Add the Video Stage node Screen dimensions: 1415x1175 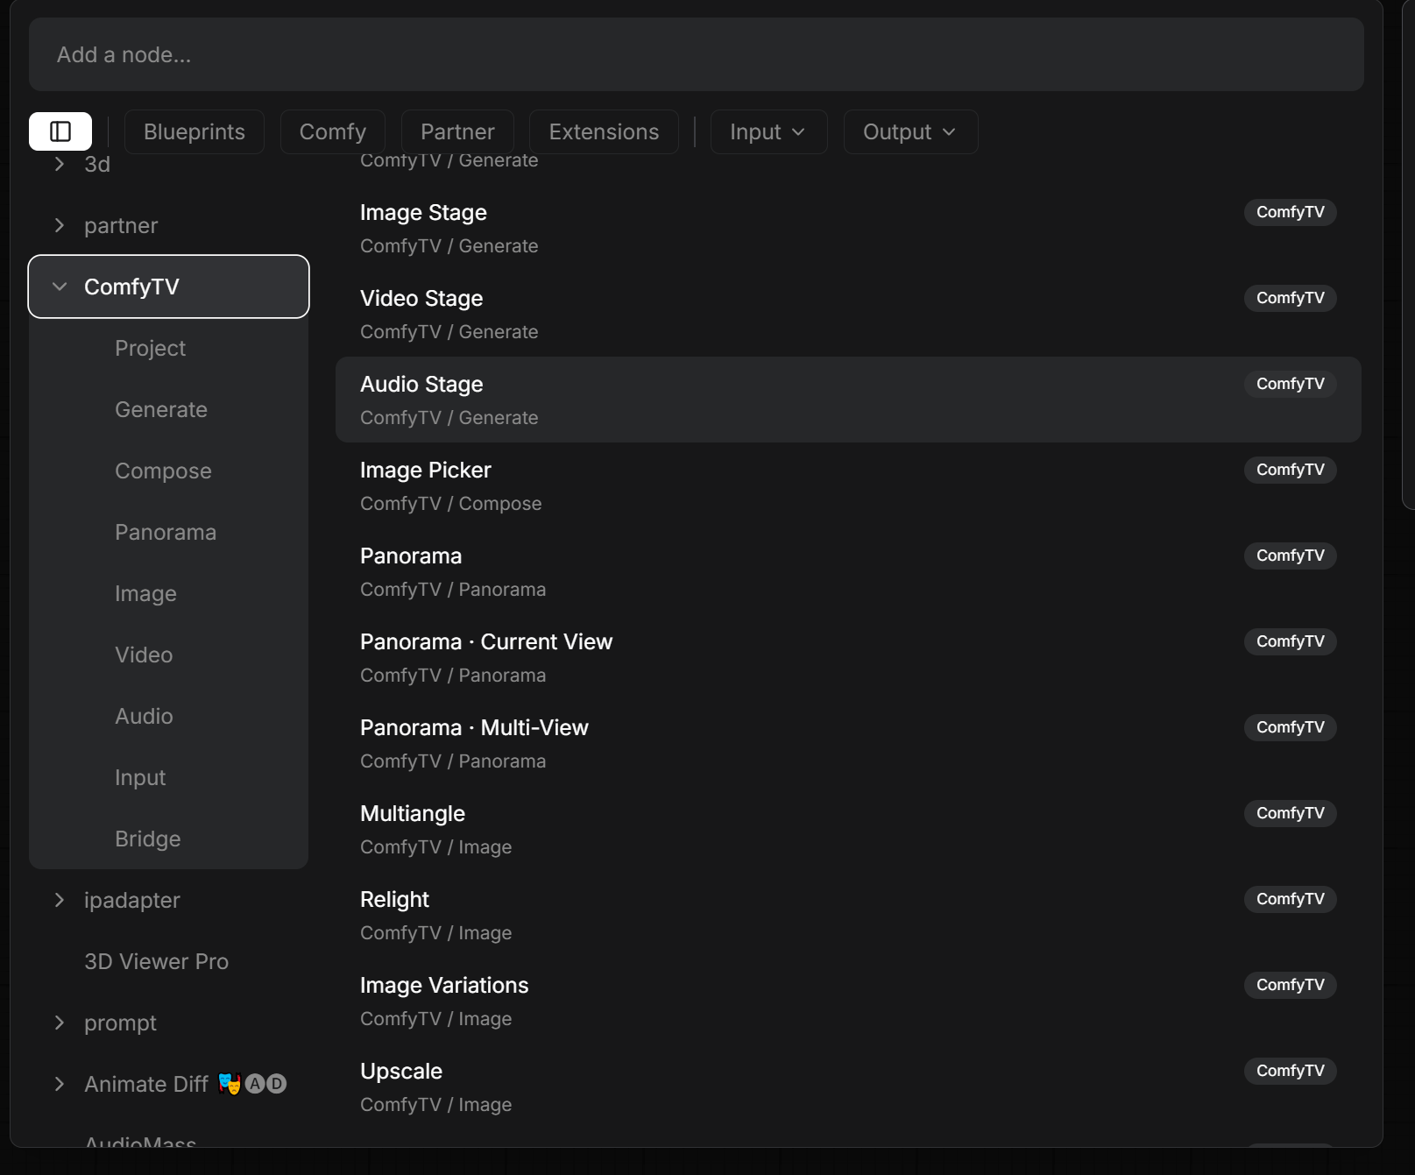(848, 314)
